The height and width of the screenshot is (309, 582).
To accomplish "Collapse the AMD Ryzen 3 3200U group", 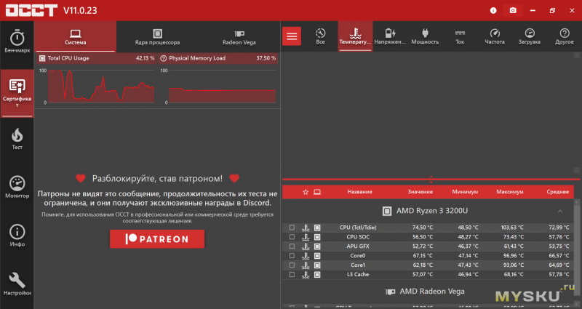I will 560,211.
